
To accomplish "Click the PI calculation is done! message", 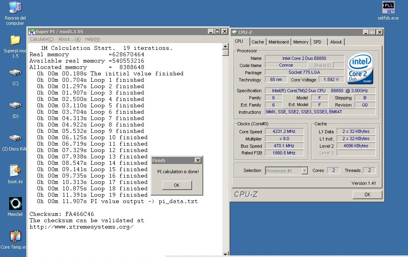I will pos(178,172).
